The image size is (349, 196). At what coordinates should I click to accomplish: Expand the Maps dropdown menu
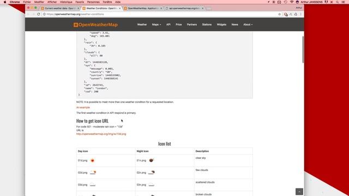click(157, 24)
